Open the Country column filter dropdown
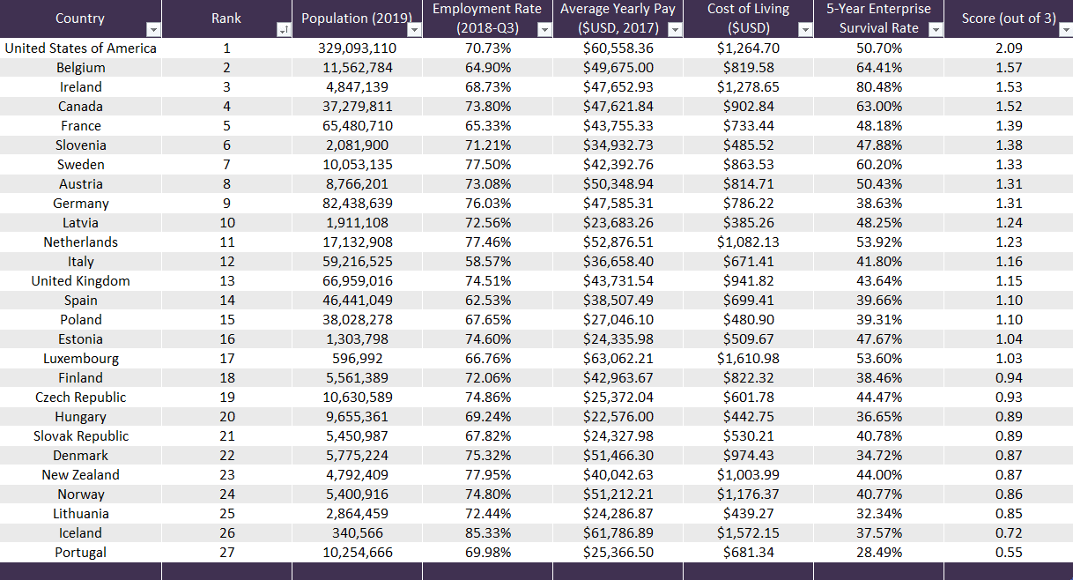 tap(153, 30)
